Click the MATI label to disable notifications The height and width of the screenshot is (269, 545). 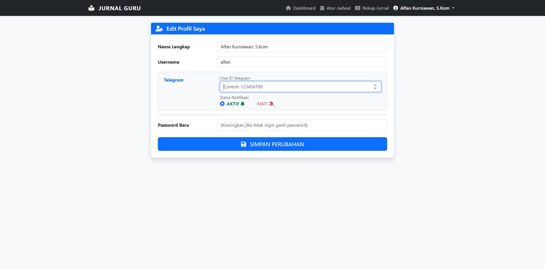tap(262, 104)
